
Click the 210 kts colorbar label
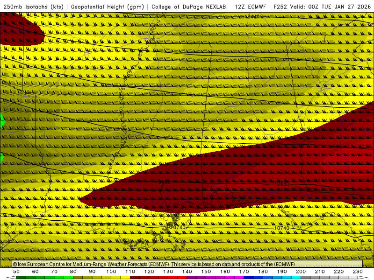click(320, 272)
